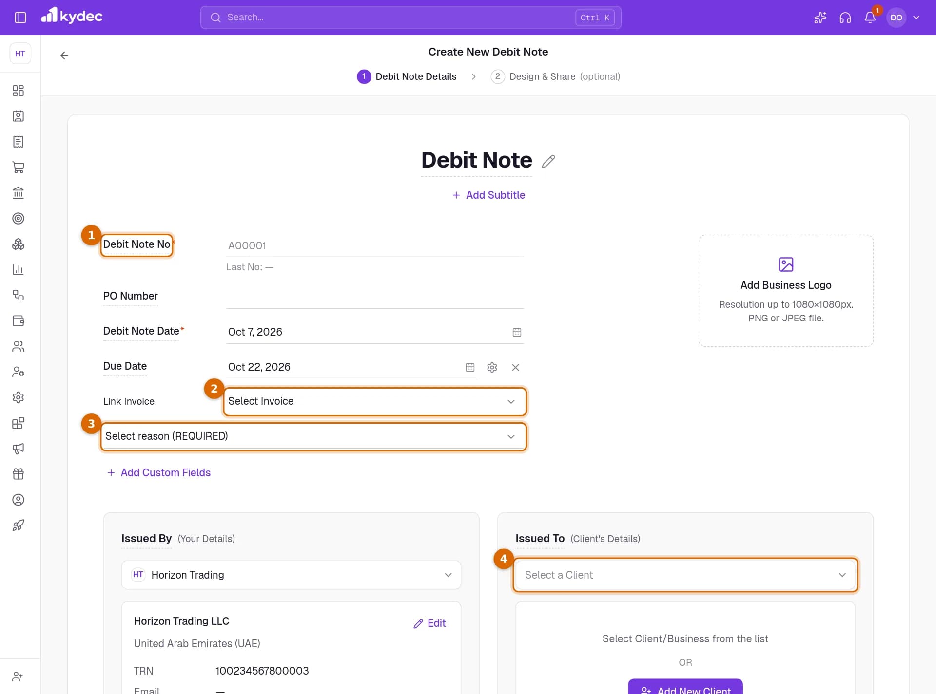This screenshot has height=694, width=936.
Task: Toggle the sidebar panel icon
Action: [20, 18]
